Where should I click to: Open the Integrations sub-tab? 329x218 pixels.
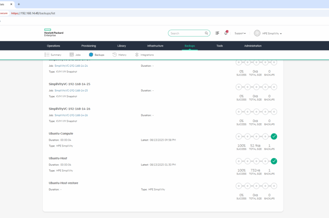pos(144,55)
